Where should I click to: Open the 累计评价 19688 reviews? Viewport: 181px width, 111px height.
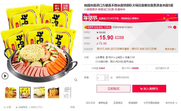(x=130, y=68)
